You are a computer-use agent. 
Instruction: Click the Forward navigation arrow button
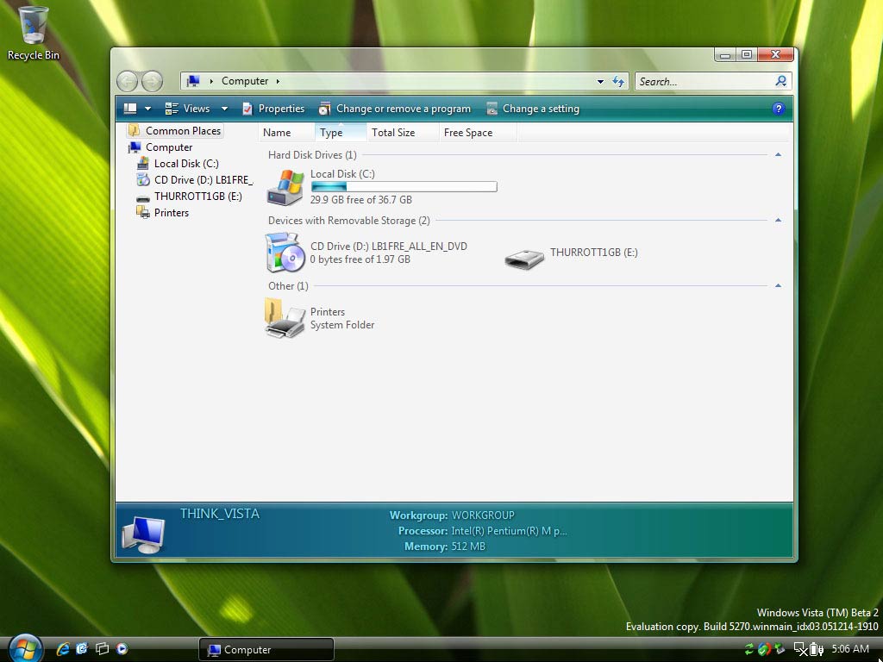point(152,82)
